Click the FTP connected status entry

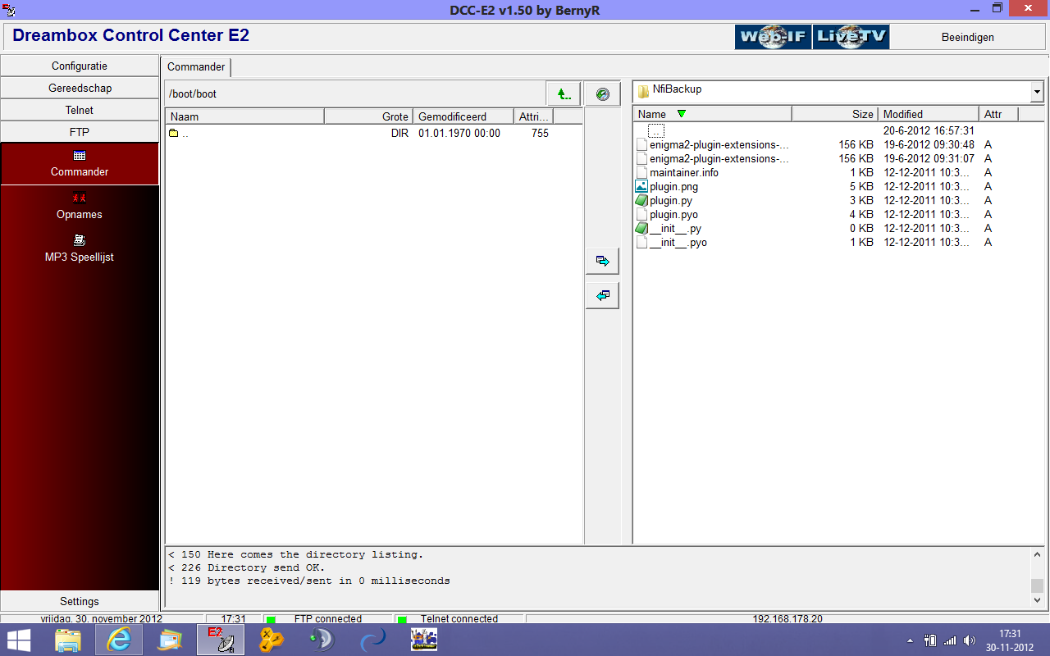coord(328,619)
